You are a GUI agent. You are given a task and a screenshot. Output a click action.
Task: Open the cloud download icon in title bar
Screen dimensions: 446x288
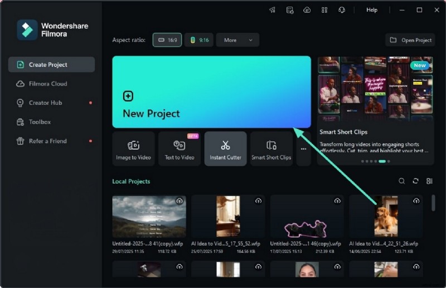[307, 10]
